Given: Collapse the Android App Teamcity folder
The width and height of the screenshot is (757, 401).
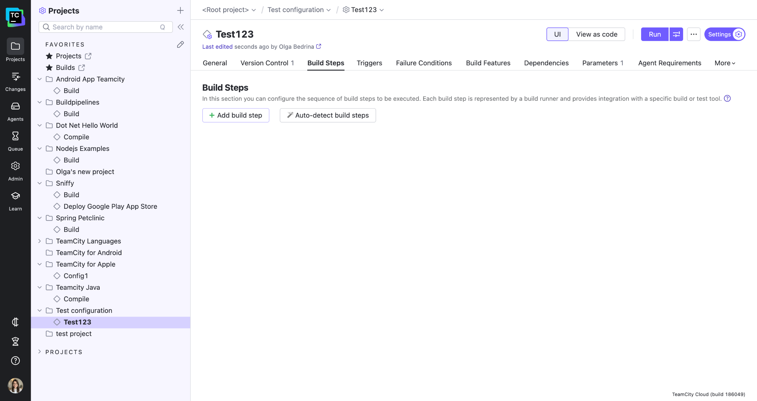Looking at the screenshot, I should pos(40,79).
